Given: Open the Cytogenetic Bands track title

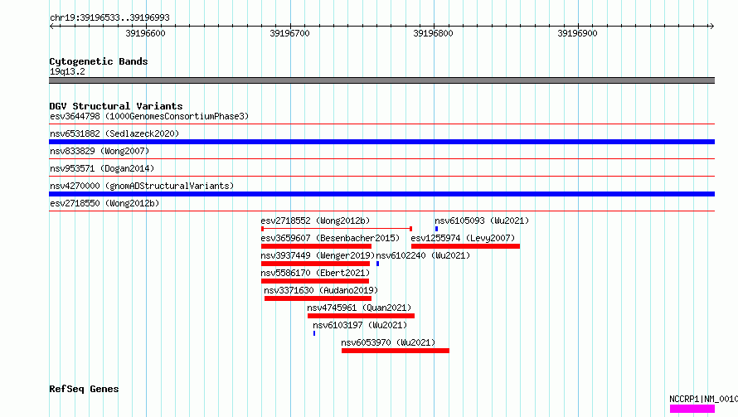Looking at the screenshot, I should 99,61.
